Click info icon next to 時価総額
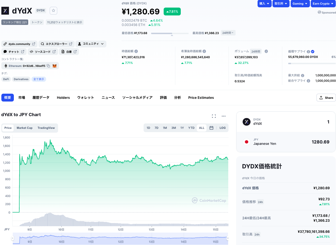 pyautogui.click(x=136, y=51)
